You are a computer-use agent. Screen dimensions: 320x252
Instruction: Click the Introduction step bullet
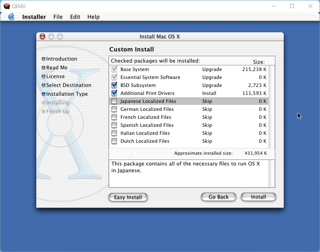(x=43, y=59)
